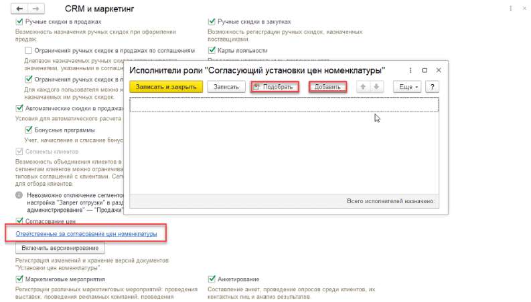Close the Исполнители роли dialog
The width and height of the screenshot is (531, 302).
439,70
